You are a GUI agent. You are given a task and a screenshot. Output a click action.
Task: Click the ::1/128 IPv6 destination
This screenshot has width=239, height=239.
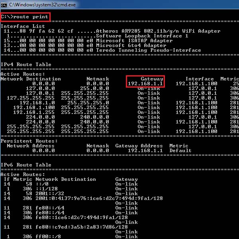47,189
